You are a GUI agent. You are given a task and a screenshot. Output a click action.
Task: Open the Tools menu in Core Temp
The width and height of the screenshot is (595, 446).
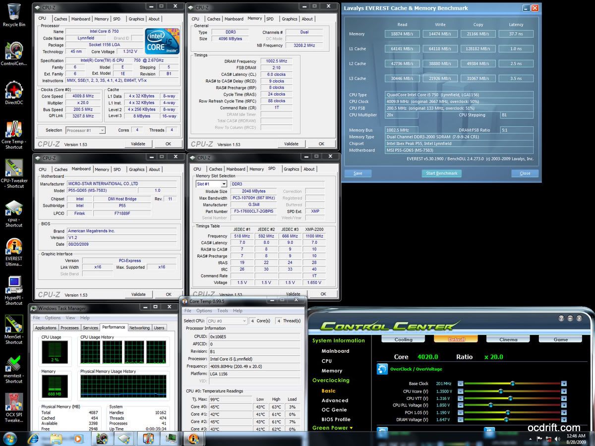[x=223, y=311]
